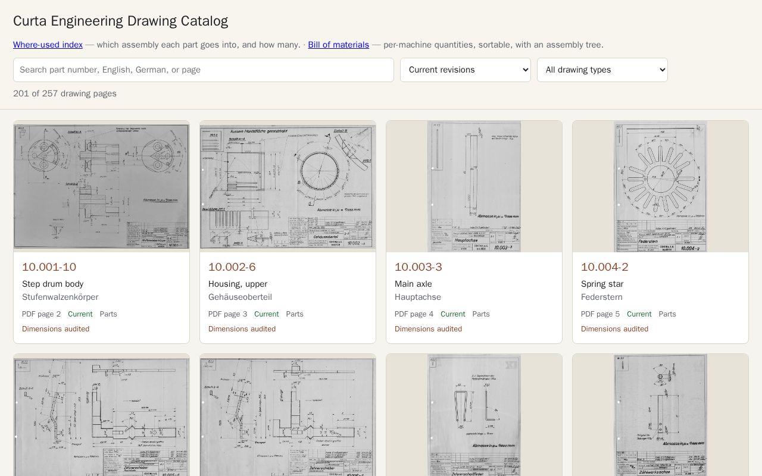The width and height of the screenshot is (762, 476).
Task: Click the Curta Engineering Drawing Catalog heading
Action: click(120, 21)
